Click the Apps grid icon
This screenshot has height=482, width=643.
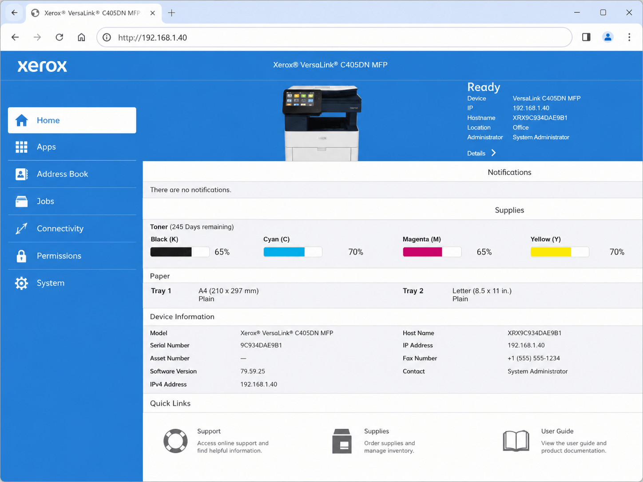pos(21,147)
